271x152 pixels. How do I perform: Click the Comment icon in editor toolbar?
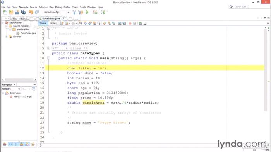(x=140, y=23)
